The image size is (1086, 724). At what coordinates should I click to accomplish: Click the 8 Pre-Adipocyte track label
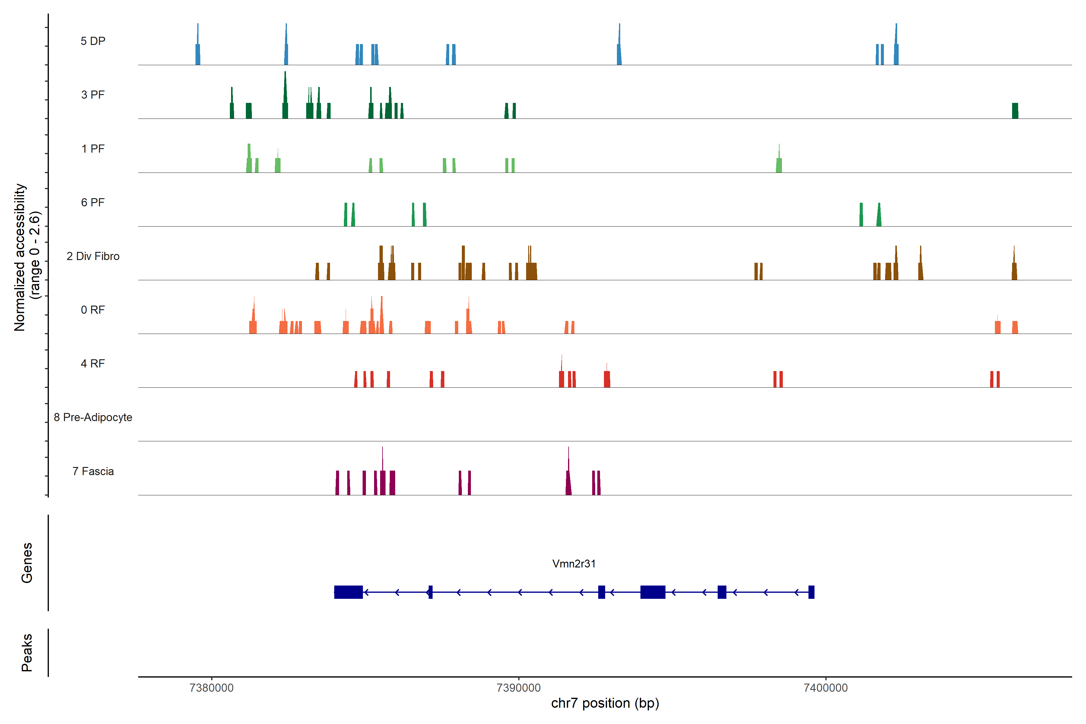click(x=93, y=418)
